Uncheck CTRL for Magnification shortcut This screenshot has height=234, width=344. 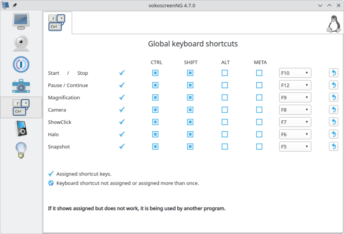155,98
